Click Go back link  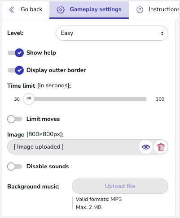coord(26,9)
